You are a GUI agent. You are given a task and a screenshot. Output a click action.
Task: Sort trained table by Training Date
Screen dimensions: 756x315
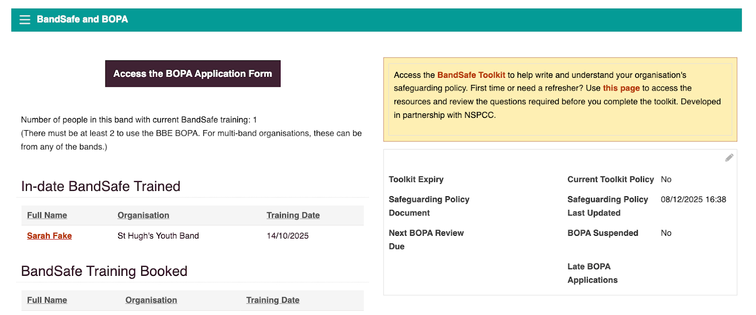(293, 216)
